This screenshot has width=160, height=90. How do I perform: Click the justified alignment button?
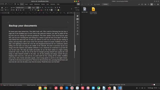(52, 10)
